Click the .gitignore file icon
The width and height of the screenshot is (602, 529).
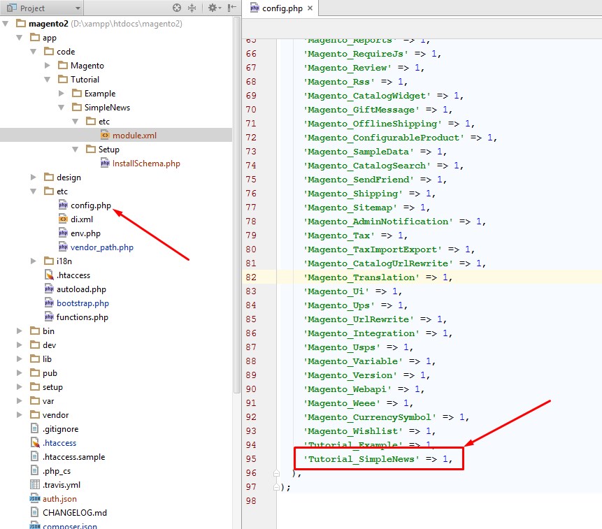pos(34,428)
